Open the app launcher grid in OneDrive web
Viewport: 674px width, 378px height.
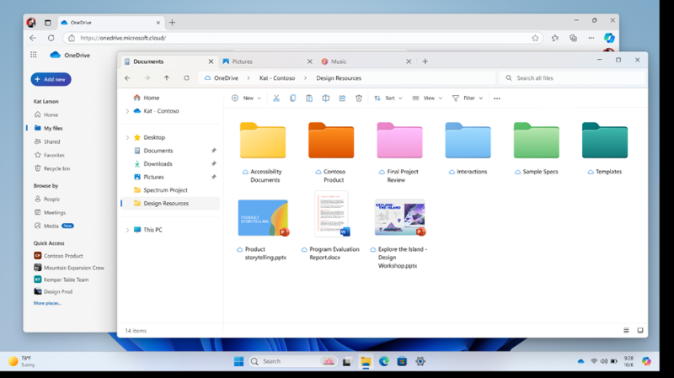[x=34, y=55]
